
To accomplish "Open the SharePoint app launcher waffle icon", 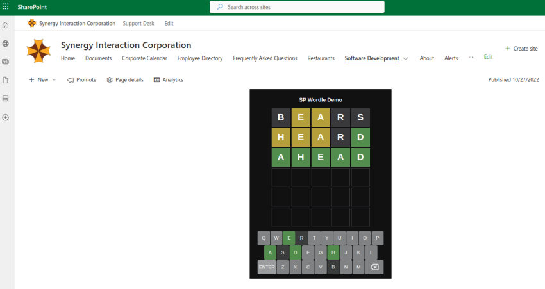I will point(6,6).
